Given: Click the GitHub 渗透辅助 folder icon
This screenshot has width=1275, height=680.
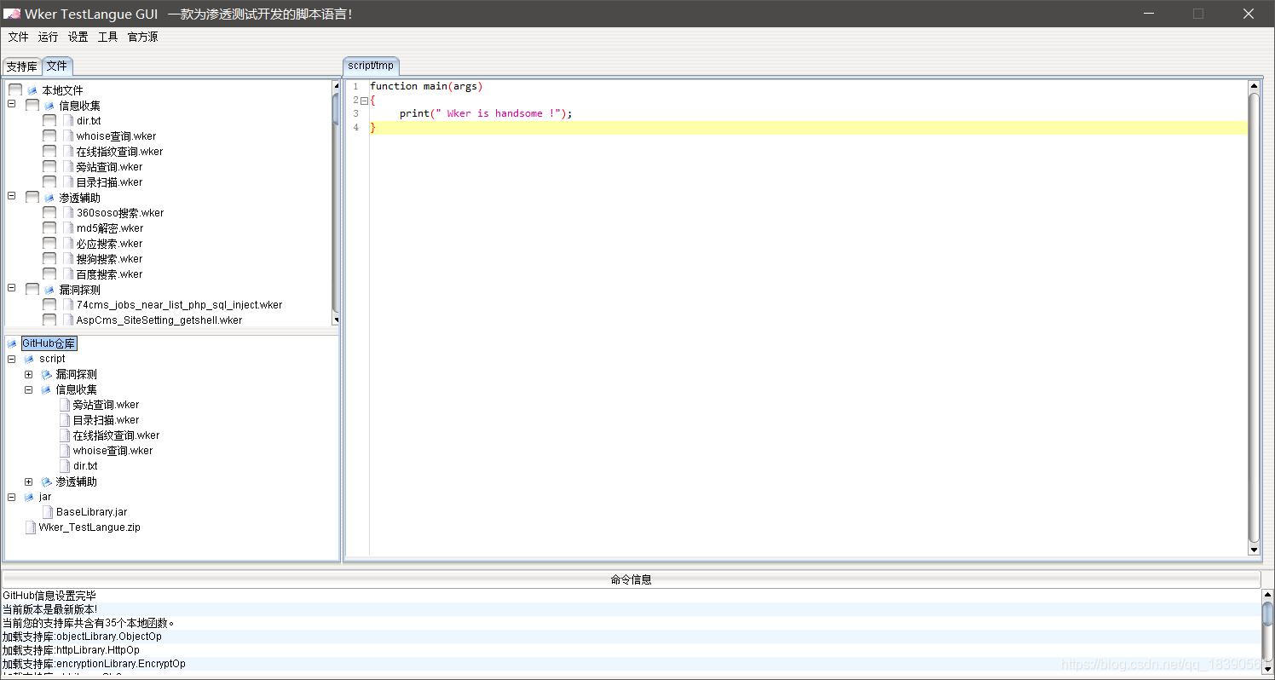Looking at the screenshot, I should [x=46, y=481].
